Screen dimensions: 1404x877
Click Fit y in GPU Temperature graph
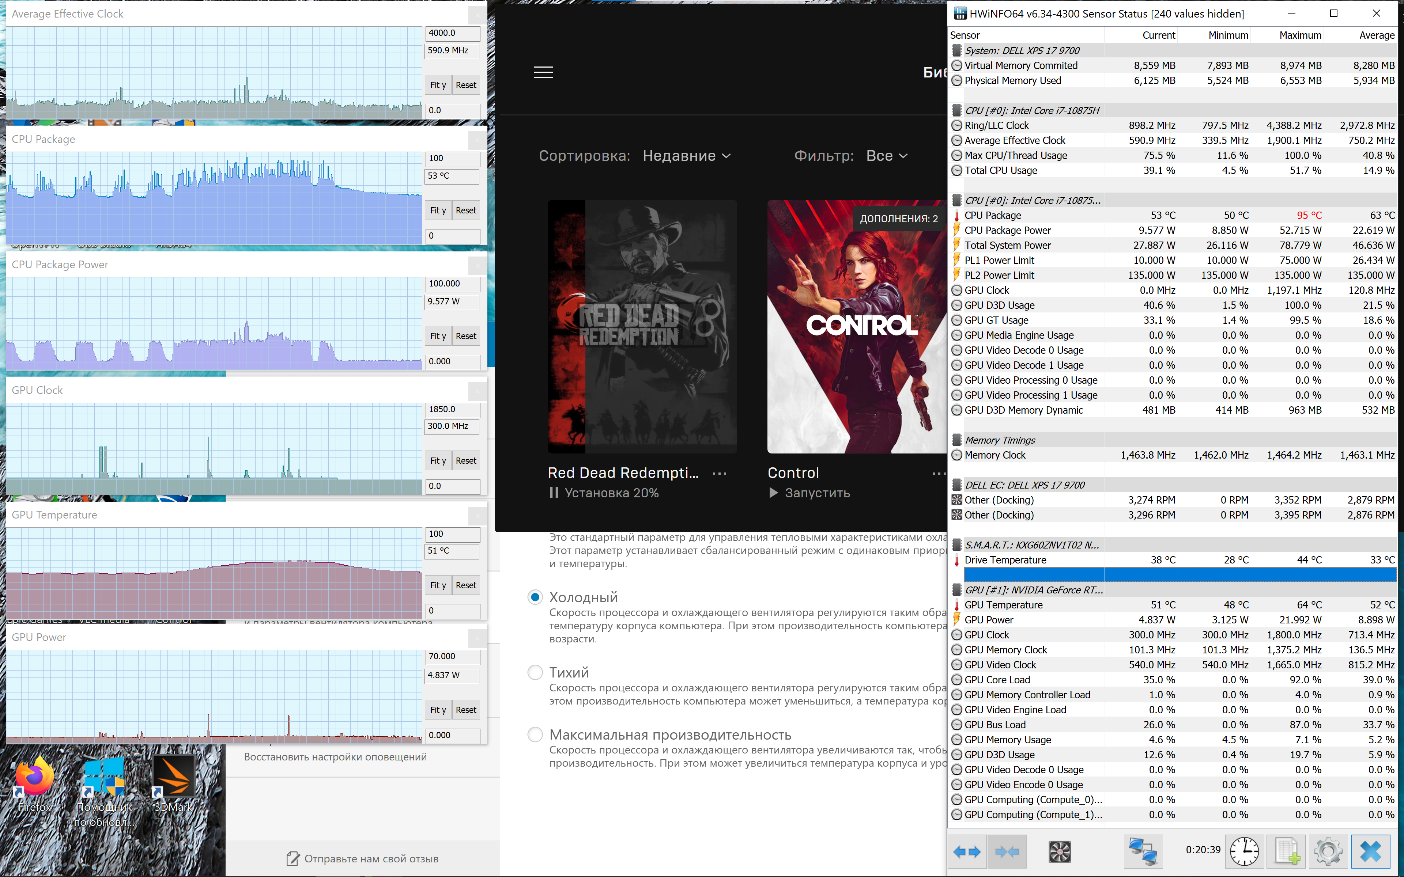(x=438, y=586)
